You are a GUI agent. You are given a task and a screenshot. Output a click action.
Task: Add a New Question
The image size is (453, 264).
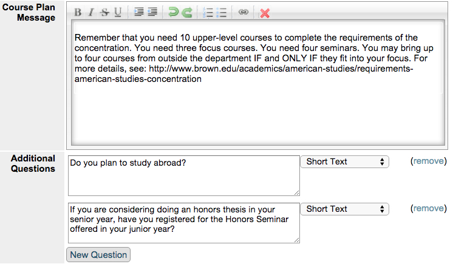pyautogui.click(x=98, y=255)
